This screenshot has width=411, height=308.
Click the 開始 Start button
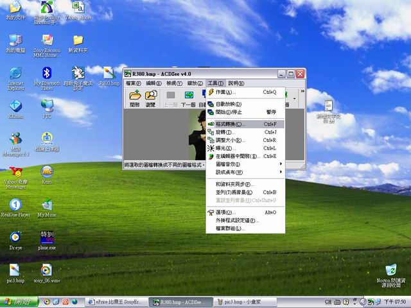(19, 302)
